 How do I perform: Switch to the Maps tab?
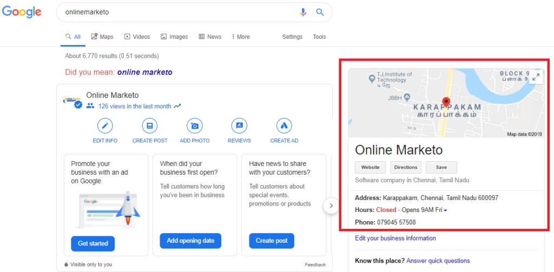[102, 37]
